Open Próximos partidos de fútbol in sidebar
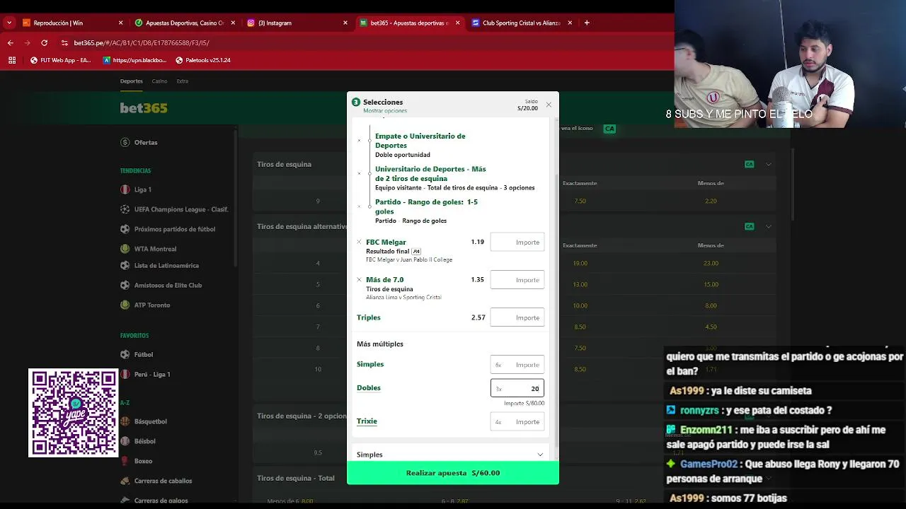Image resolution: width=906 pixels, height=509 pixels. (x=175, y=229)
